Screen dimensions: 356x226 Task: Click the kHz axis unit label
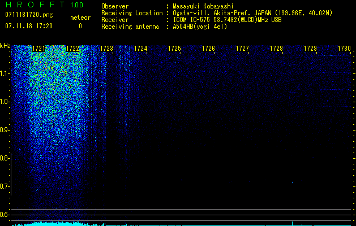pyautogui.click(x=5, y=46)
